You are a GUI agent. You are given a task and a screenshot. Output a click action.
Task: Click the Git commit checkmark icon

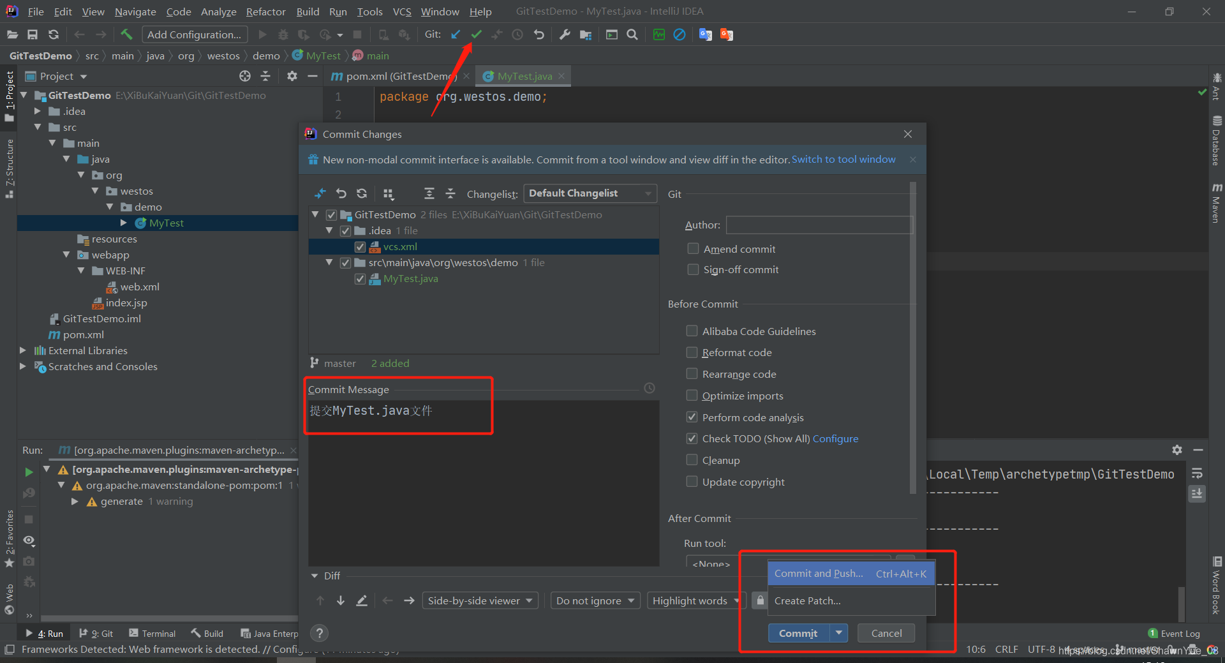[x=476, y=34]
